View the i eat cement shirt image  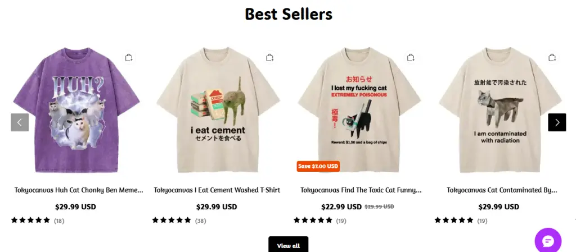click(x=218, y=110)
